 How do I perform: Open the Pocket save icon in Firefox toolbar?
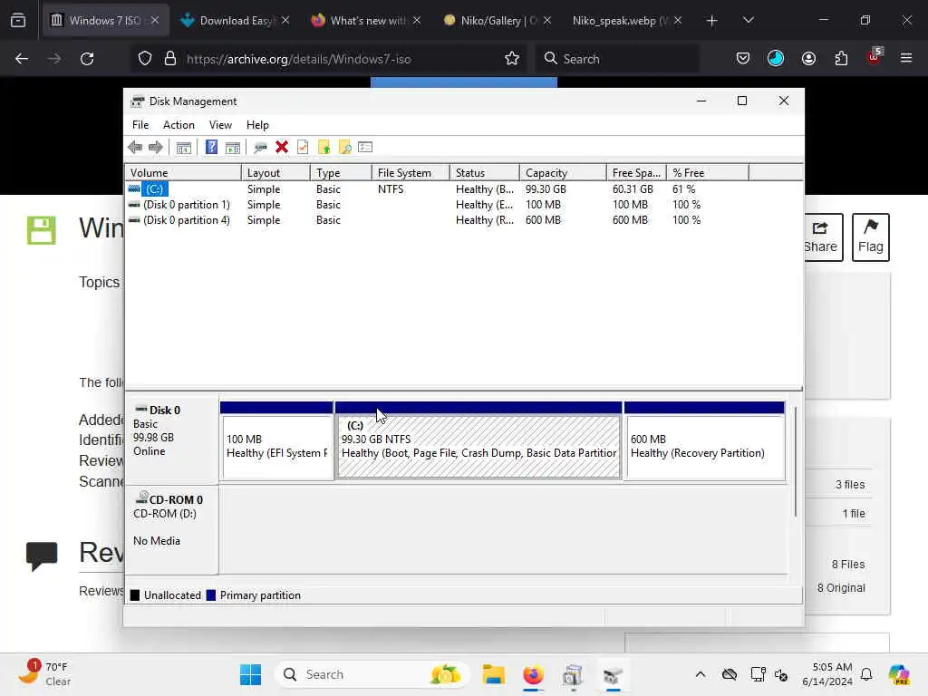point(743,59)
